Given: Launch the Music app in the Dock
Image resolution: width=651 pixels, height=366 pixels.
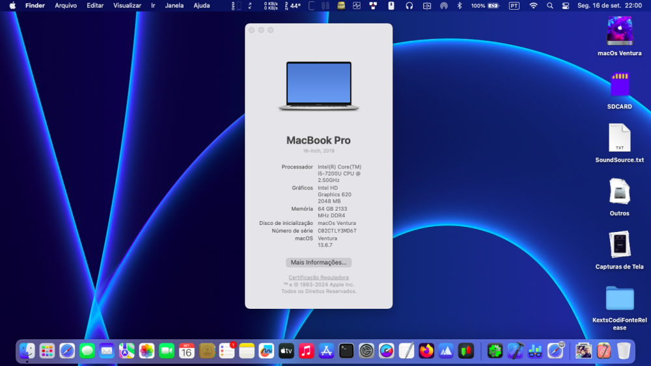Looking at the screenshot, I should point(306,351).
